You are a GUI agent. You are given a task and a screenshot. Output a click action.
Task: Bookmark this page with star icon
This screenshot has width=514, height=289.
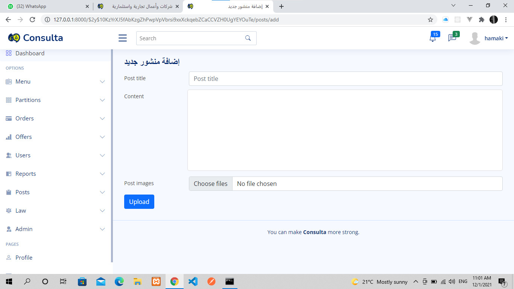tap(430, 20)
